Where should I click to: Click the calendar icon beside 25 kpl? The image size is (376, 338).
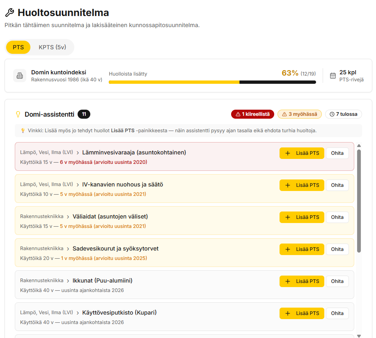tap(333, 76)
